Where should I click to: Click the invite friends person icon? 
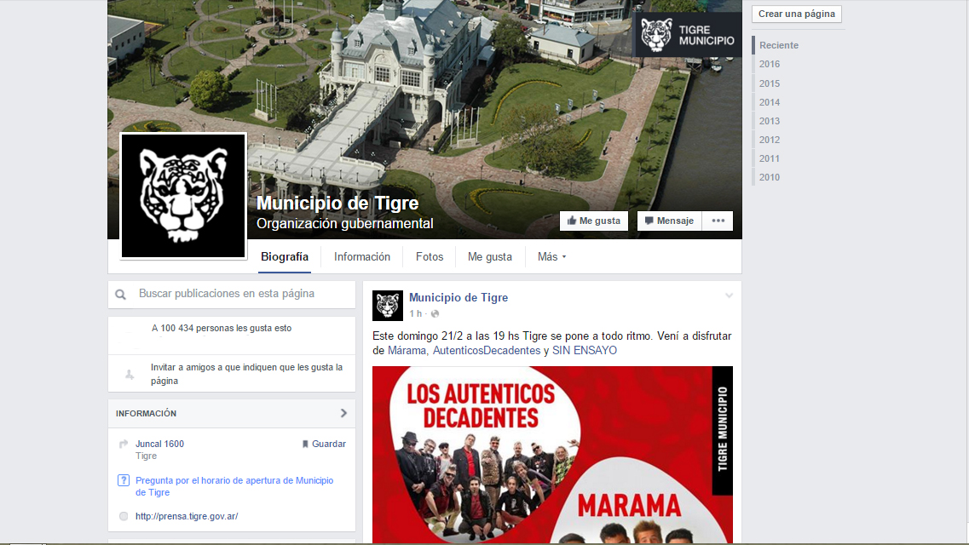click(130, 375)
